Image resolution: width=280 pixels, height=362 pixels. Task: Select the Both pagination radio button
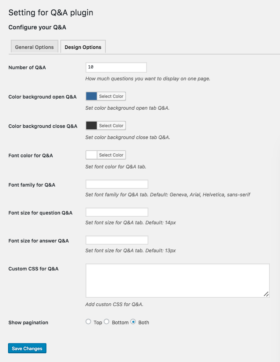point(133,321)
